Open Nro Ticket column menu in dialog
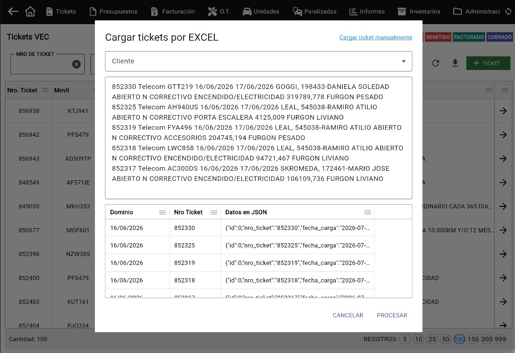515x353 pixels. [214, 212]
